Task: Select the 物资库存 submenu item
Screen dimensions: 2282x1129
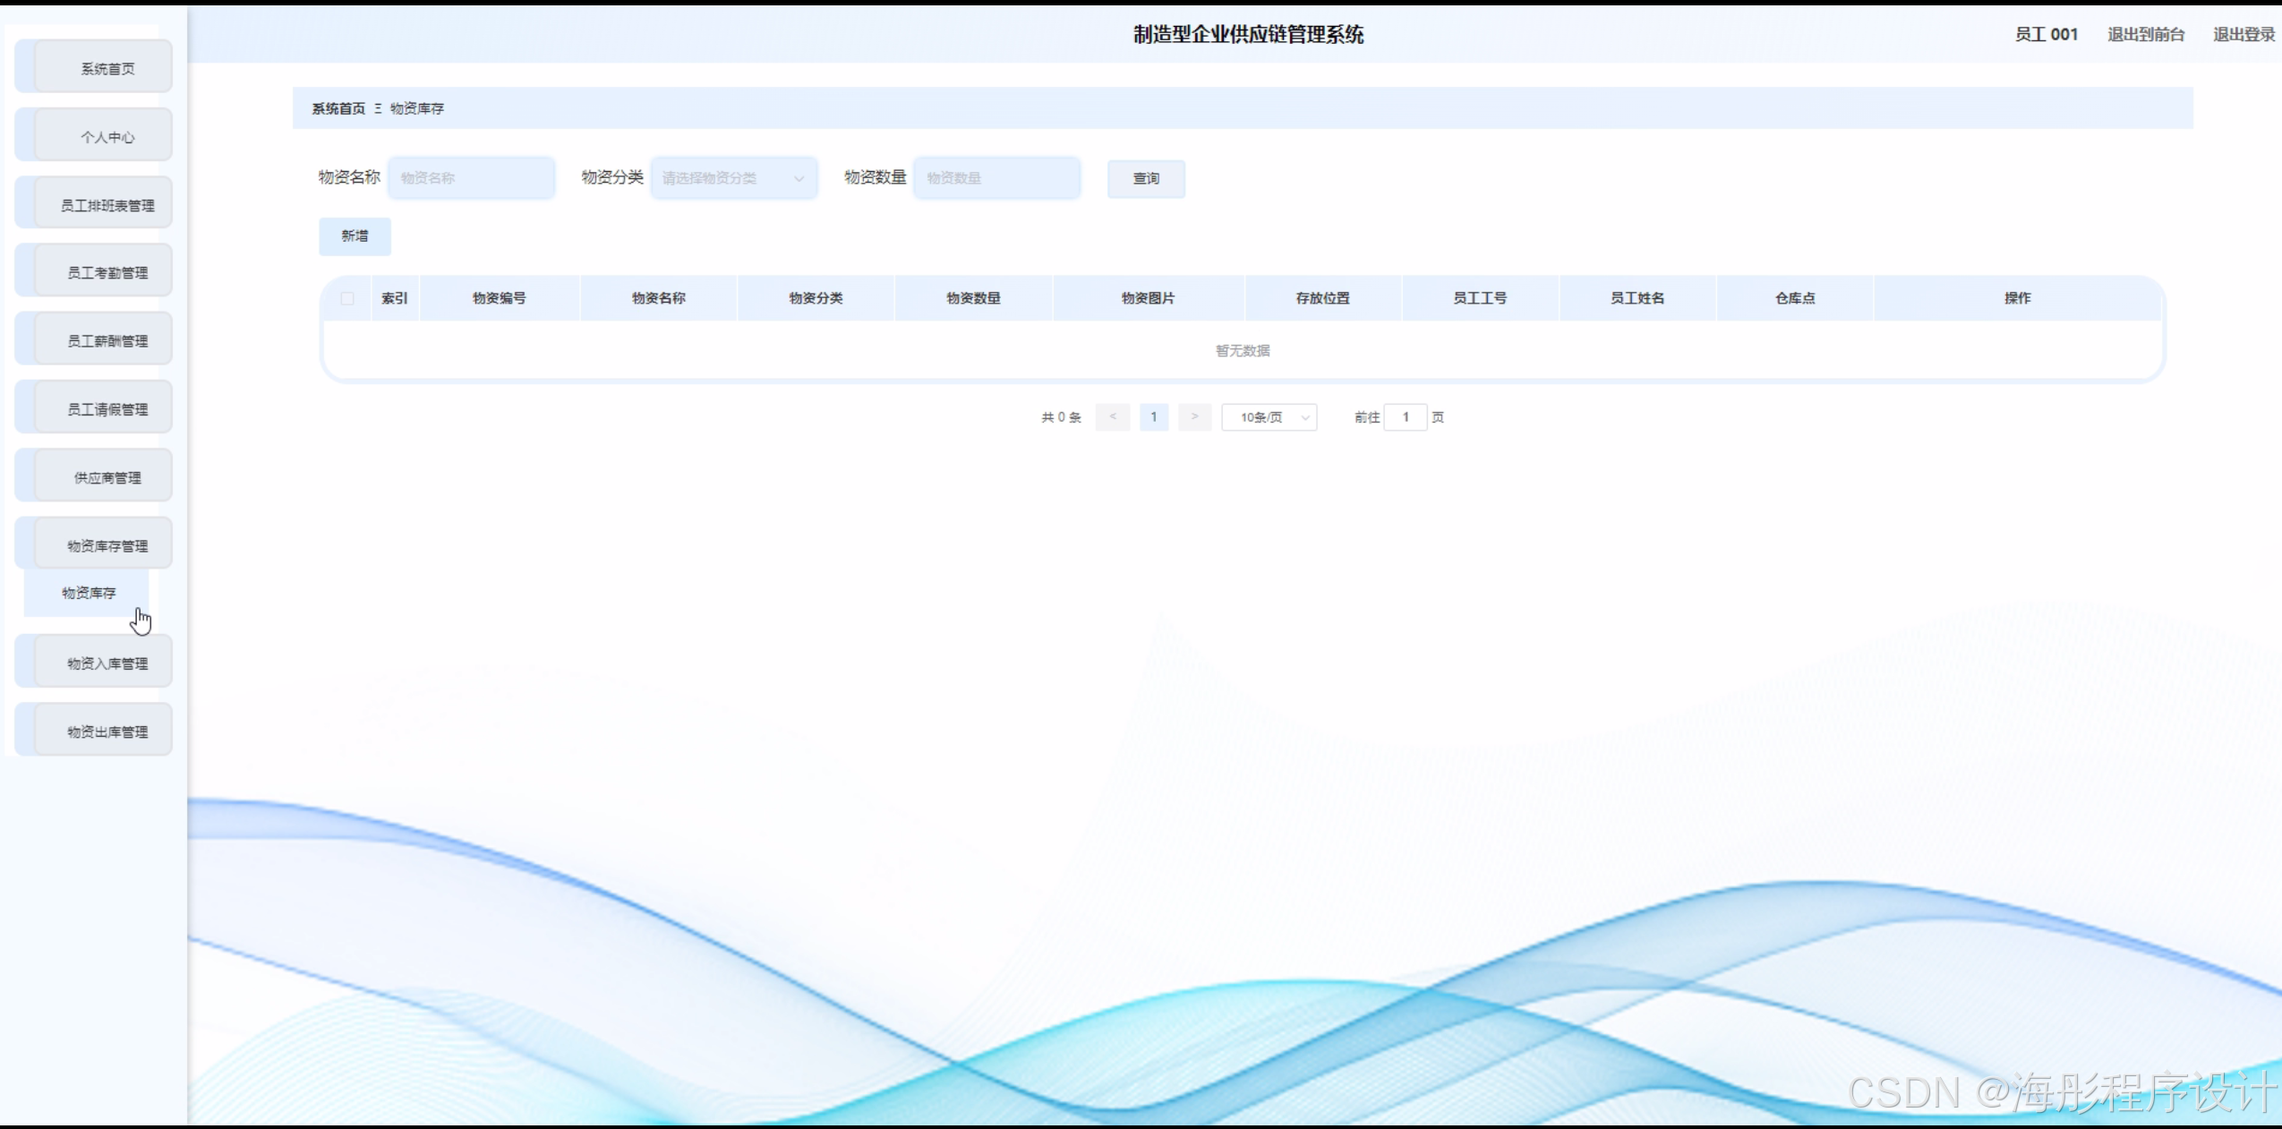Action: point(88,593)
